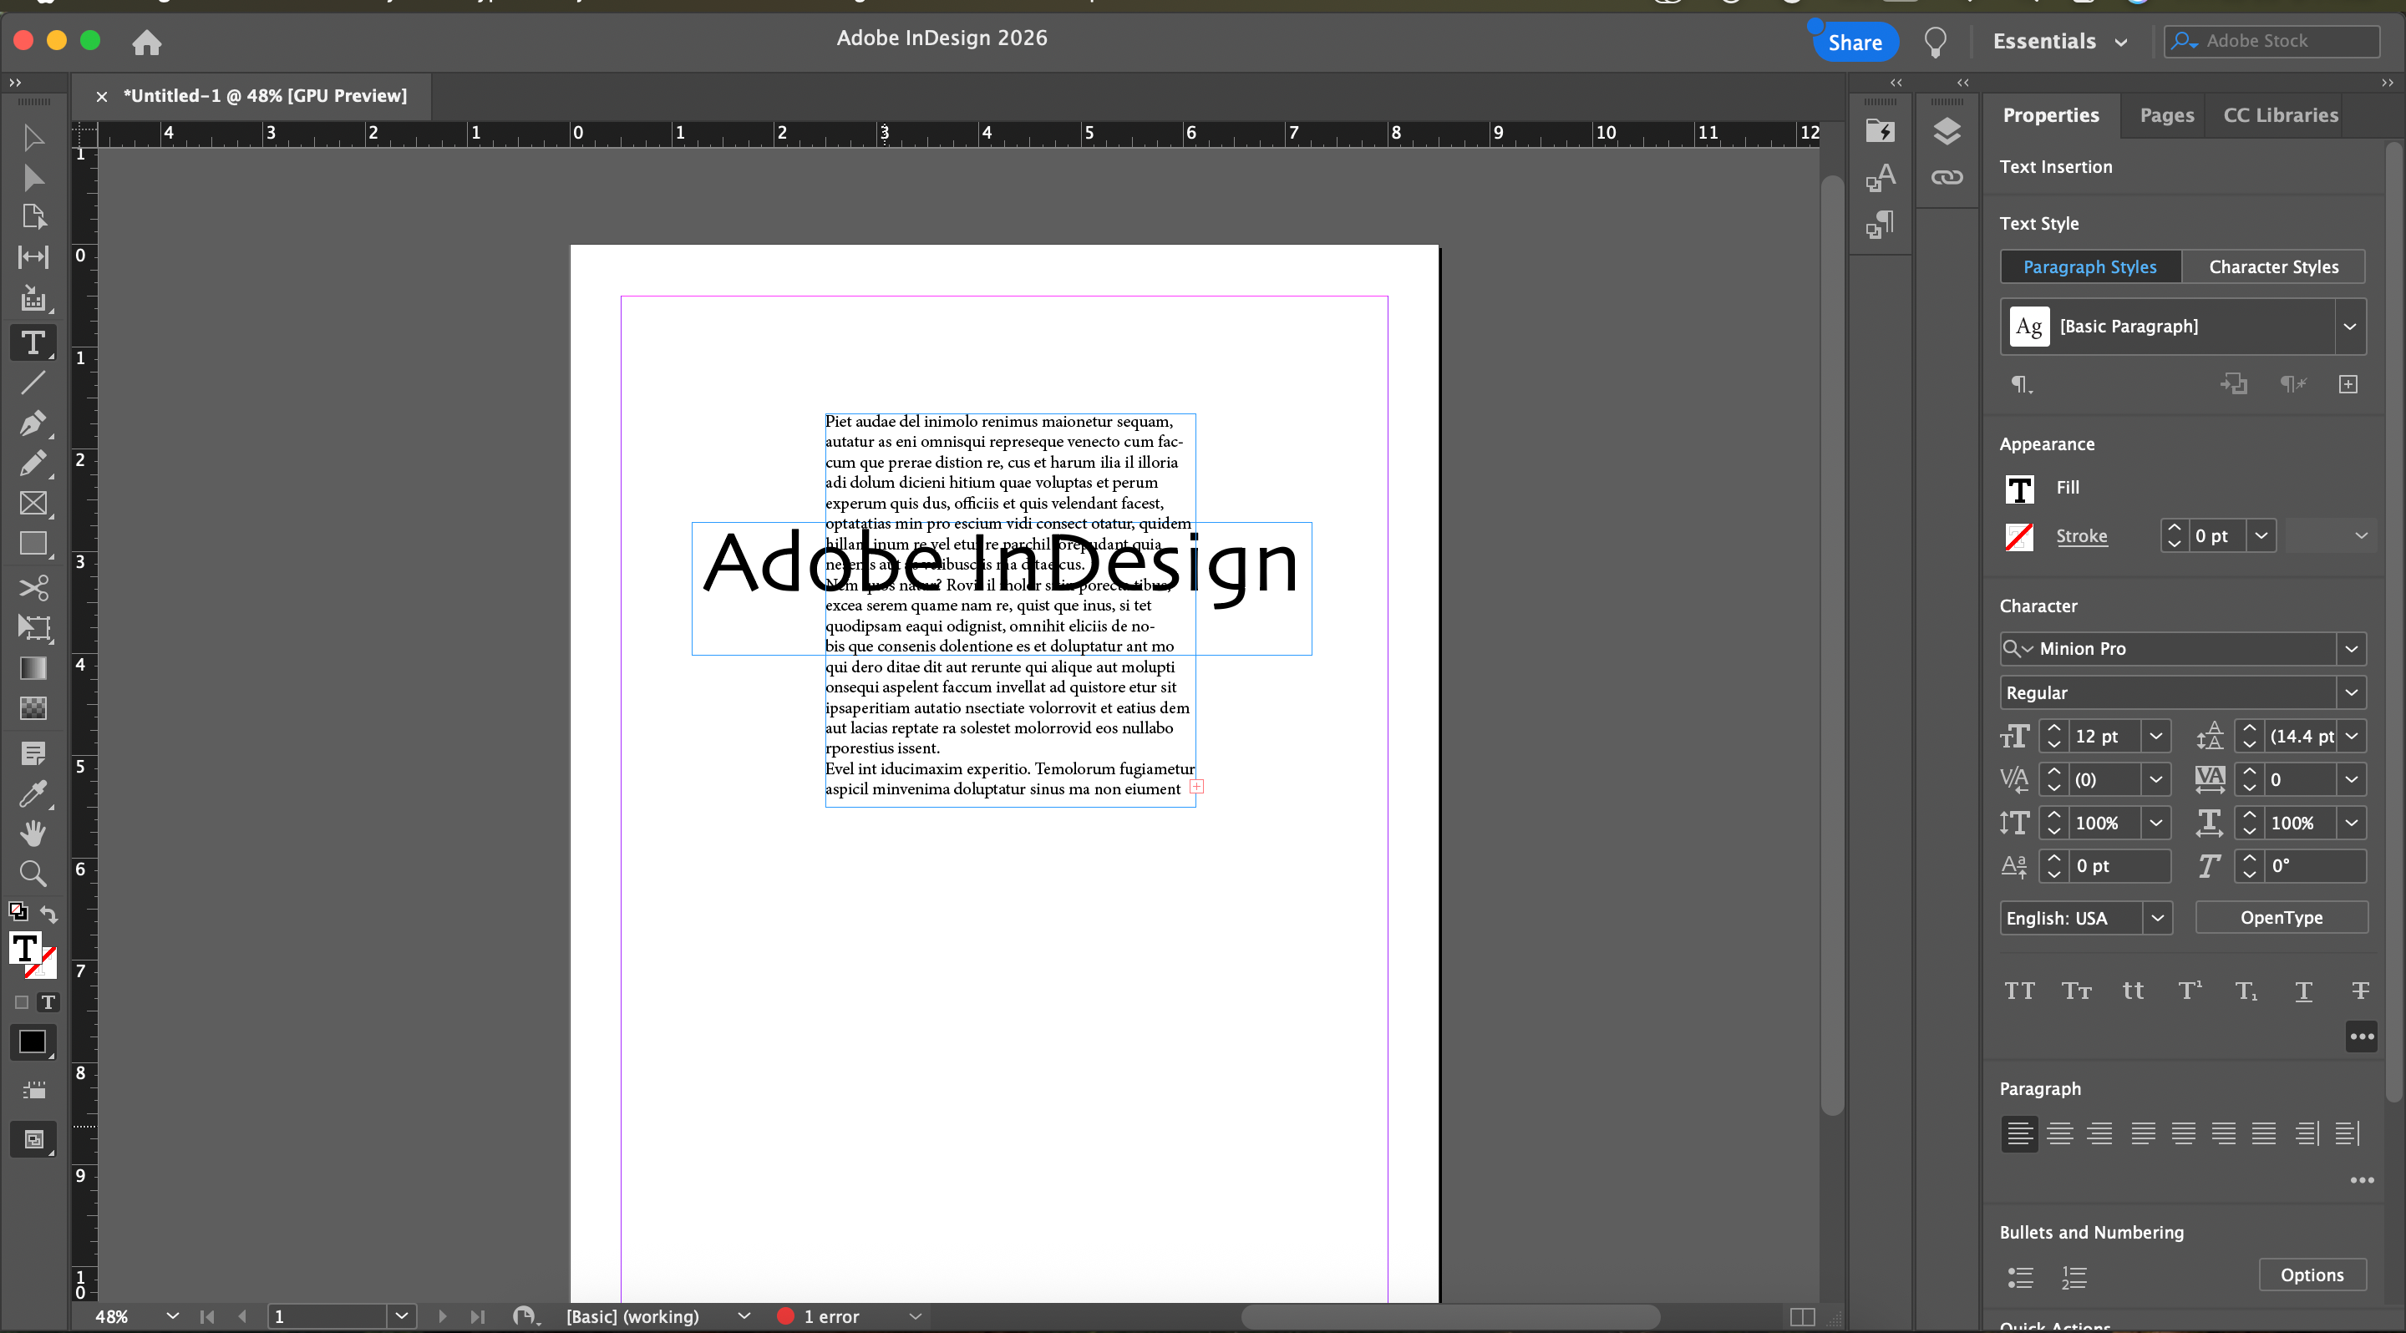Viewport: 2406px width, 1333px height.
Task: Pick the Eyedropper tool
Action: [33, 793]
